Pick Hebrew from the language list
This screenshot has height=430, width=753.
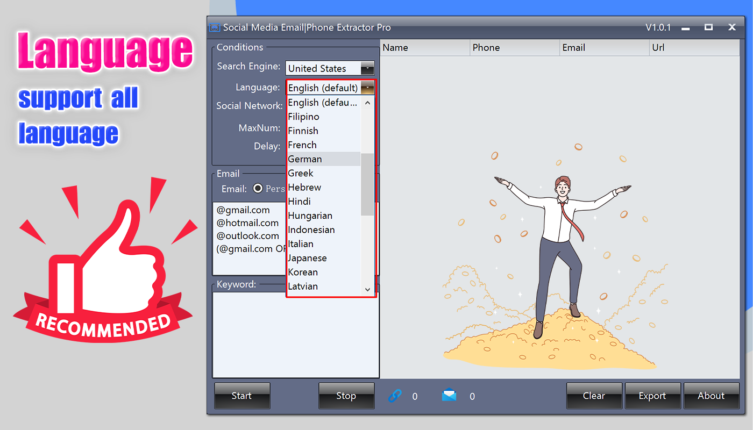click(x=323, y=188)
